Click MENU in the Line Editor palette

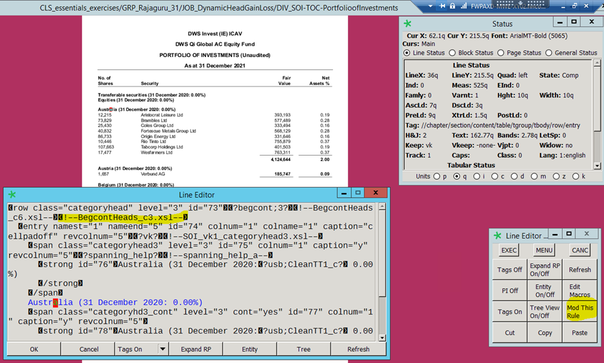544,251
